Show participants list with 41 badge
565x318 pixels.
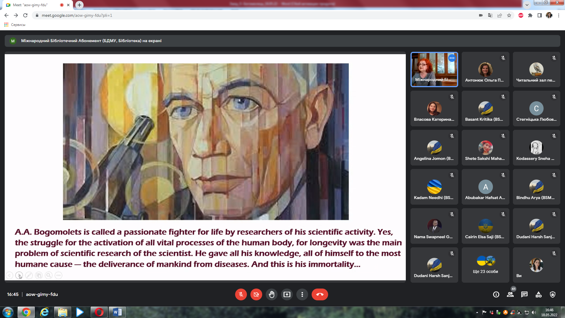(510, 294)
